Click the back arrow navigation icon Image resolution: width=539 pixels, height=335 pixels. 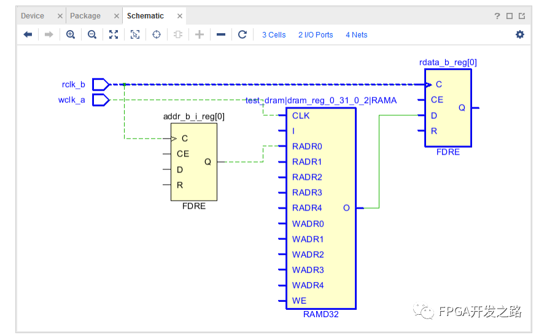(x=28, y=35)
